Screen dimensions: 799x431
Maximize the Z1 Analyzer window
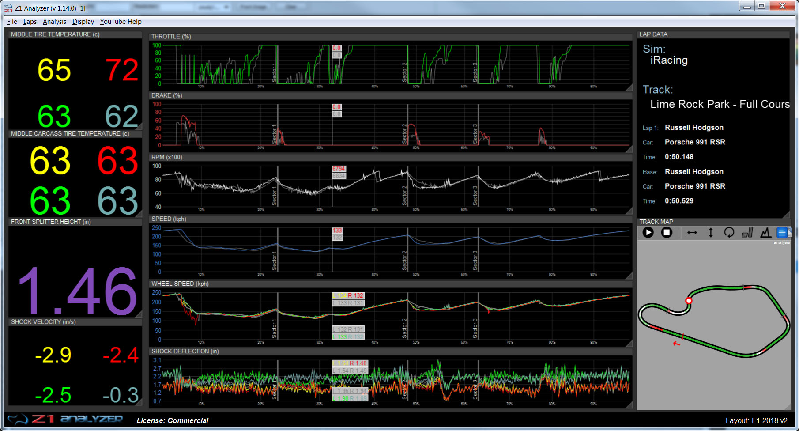click(761, 6)
